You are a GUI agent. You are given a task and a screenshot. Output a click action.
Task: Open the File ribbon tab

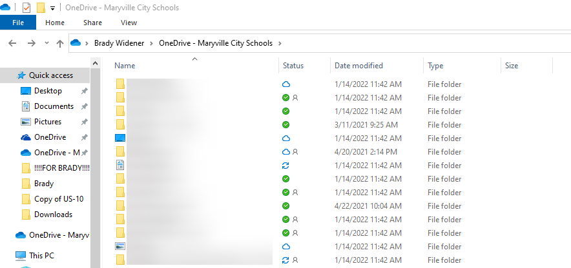tap(18, 23)
